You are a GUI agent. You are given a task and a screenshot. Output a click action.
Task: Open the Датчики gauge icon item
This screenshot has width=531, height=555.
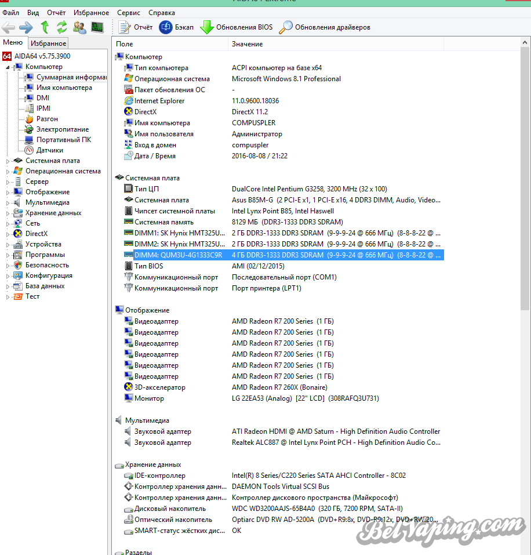coord(30,150)
